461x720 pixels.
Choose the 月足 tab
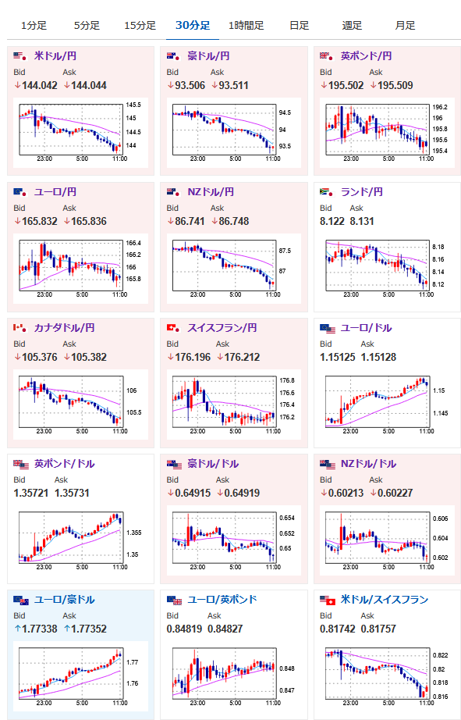[405, 25]
